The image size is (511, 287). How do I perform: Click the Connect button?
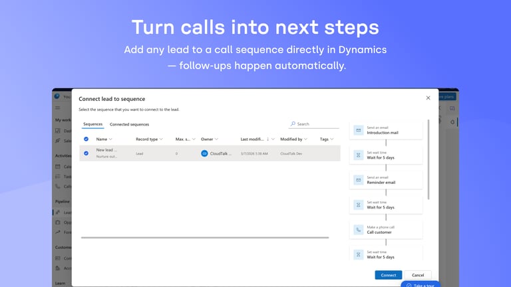click(389, 275)
